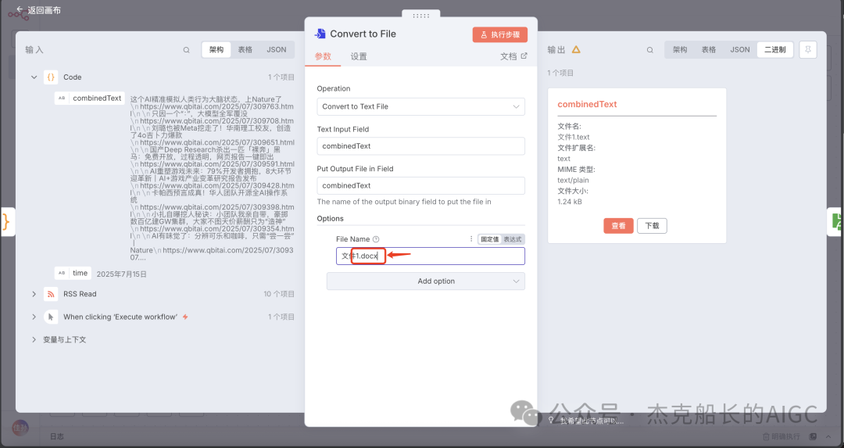
Task: Click the Code node braces icon
Action: pyautogui.click(x=51, y=77)
